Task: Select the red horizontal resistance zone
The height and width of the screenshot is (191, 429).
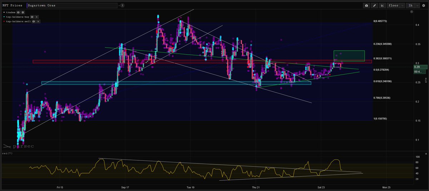Action: click(202, 61)
